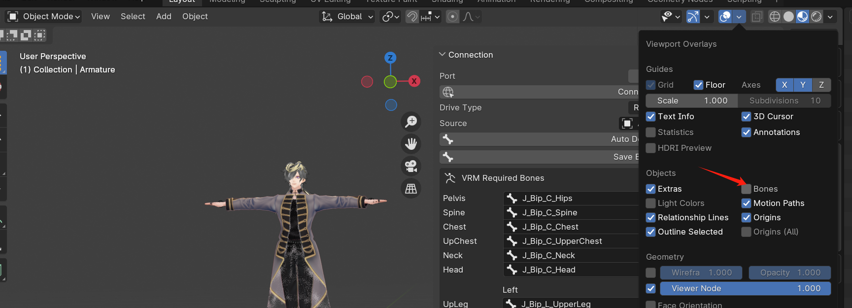Open the snapping options dropdown

coord(431,17)
